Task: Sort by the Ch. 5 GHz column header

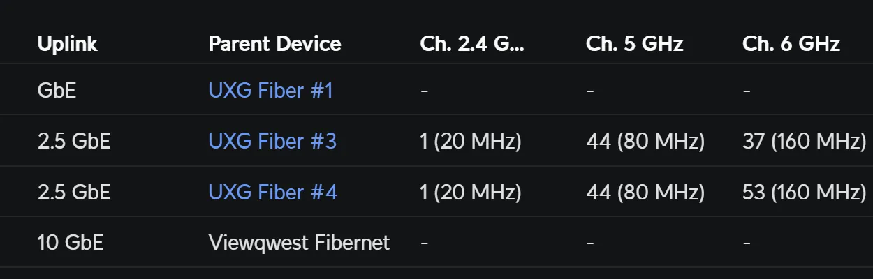Action: (635, 44)
